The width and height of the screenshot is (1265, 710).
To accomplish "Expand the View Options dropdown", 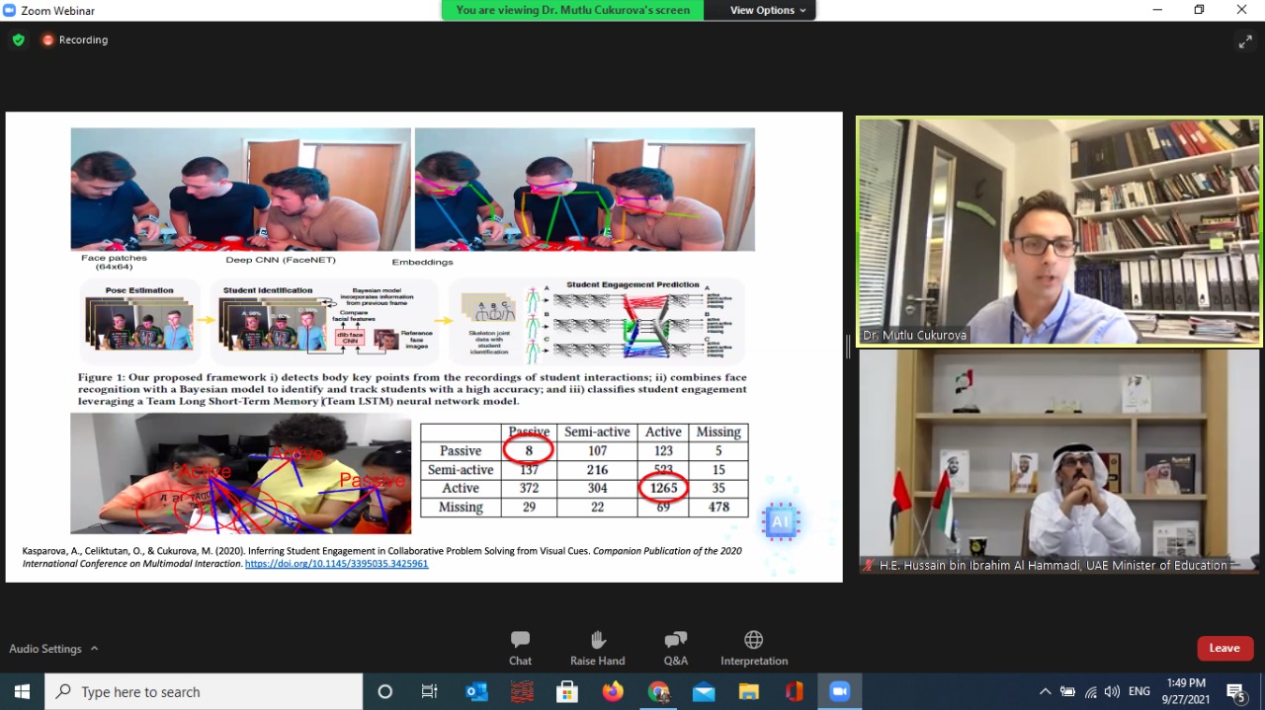I will [768, 10].
